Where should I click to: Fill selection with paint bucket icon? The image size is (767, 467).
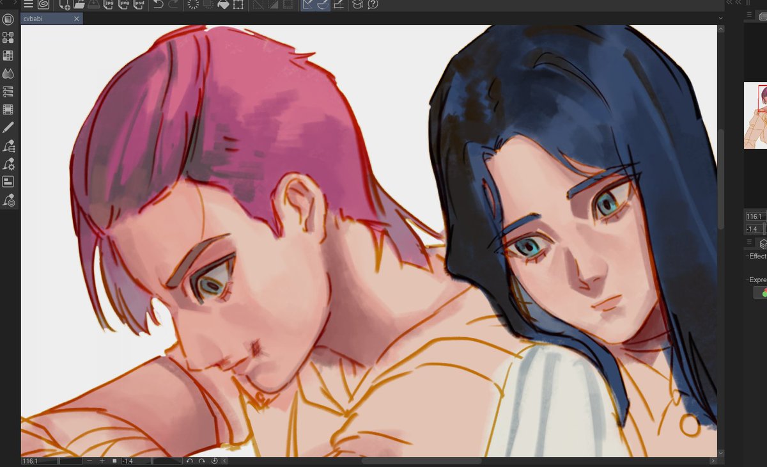pos(223,4)
